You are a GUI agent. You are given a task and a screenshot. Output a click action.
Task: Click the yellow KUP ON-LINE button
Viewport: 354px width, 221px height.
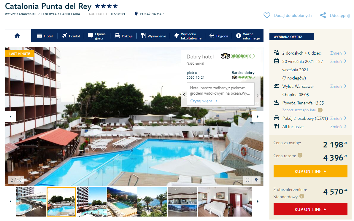(x=310, y=171)
